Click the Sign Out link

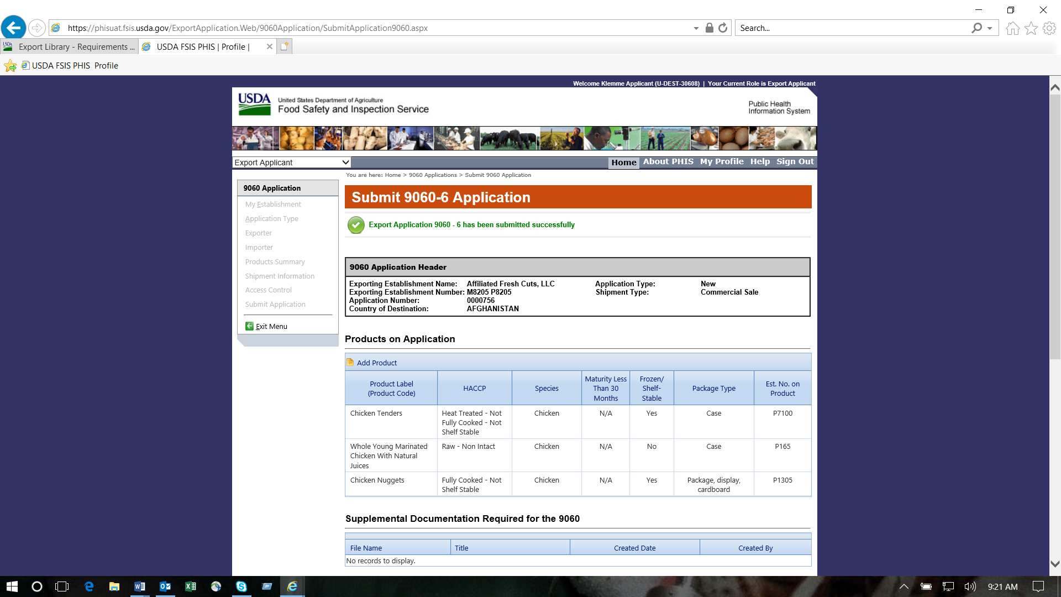click(795, 161)
